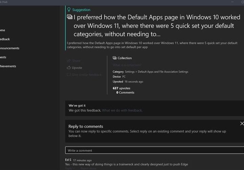Click the '17 minutes ago' comment timestamp
Viewport: 244px width, 170px height.
[x=82, y=161]
